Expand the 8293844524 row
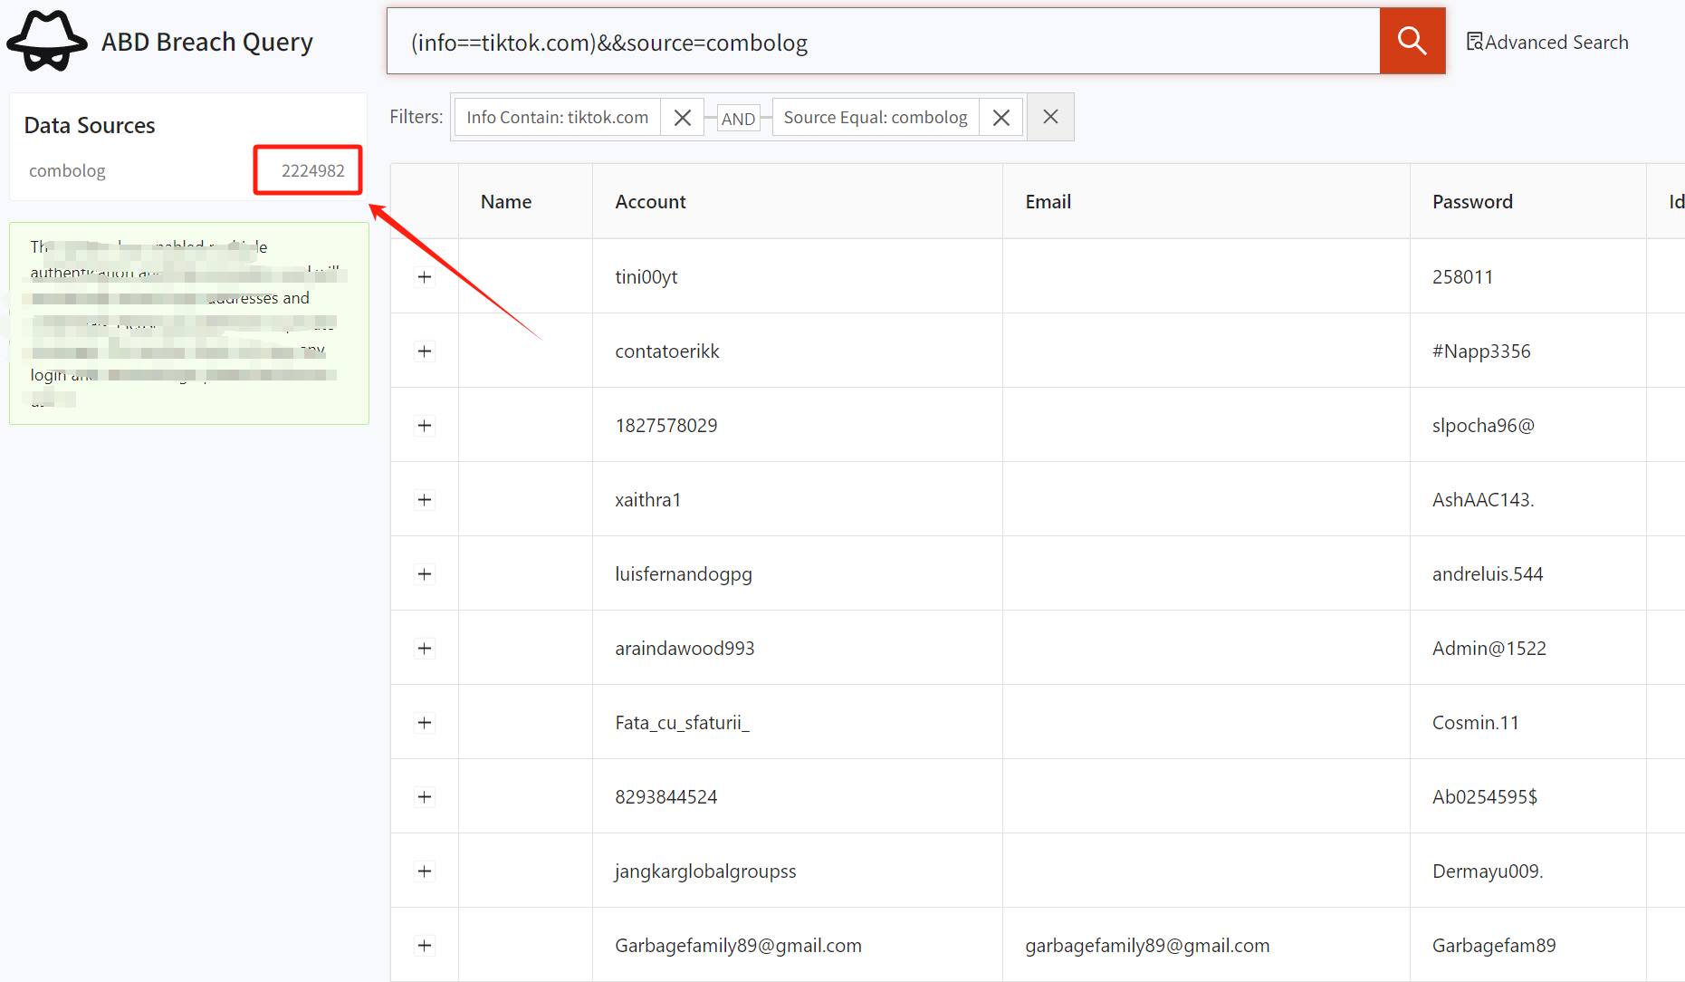This screenshot has width=1685, height=982. [x=425, y=797]
